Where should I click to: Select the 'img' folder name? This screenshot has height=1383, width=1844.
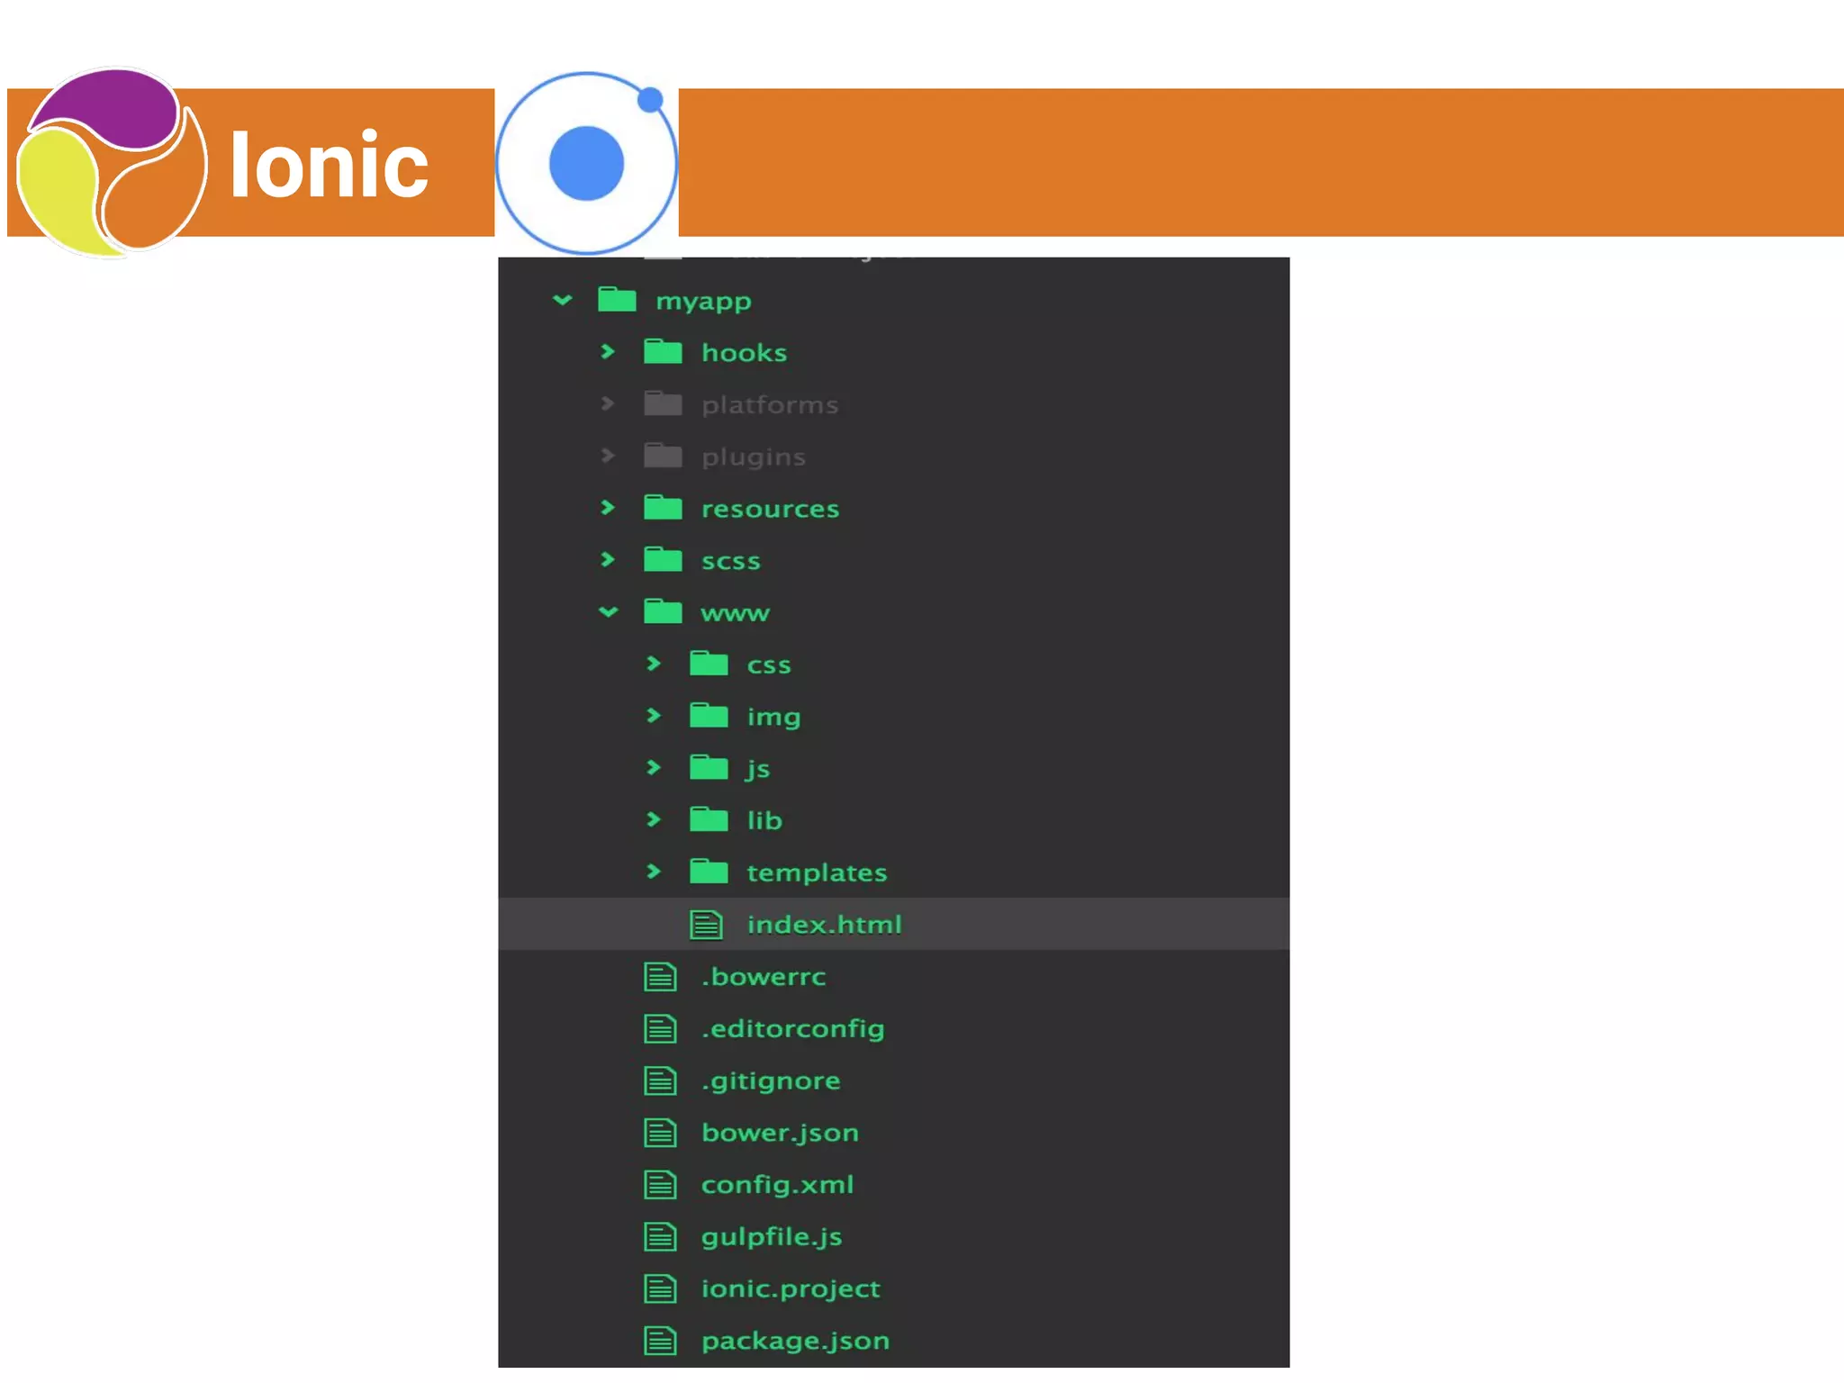(x=773, y=718)
